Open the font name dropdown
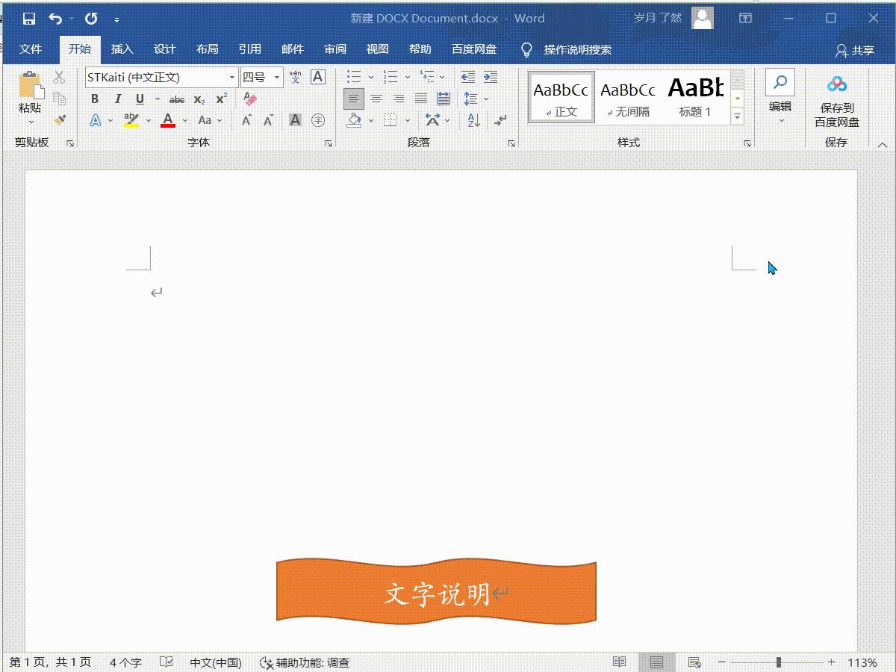 coord(231,77)
